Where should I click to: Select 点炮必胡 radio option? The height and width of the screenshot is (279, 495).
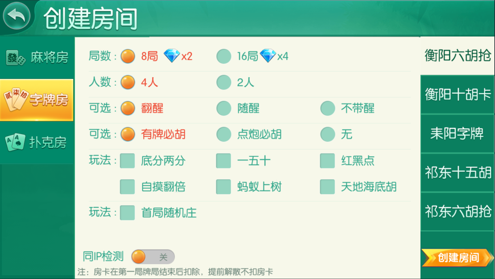(x=224, y=134)
